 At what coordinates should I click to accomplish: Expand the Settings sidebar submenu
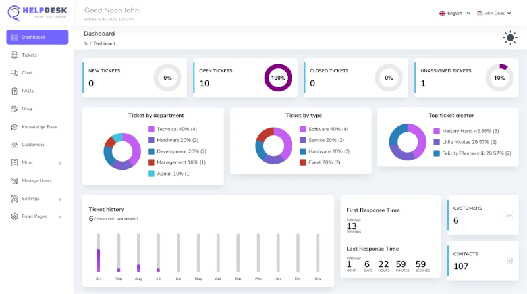tap(37, 199)
